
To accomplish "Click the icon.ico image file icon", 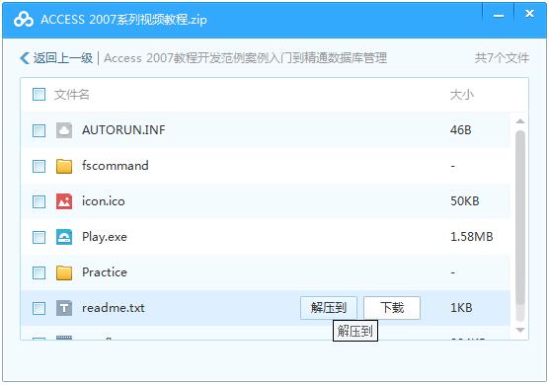I will pos(64,201).
